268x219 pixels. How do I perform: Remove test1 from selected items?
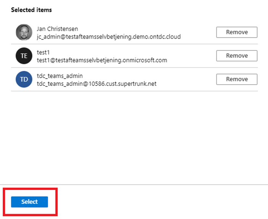[237, 56]
